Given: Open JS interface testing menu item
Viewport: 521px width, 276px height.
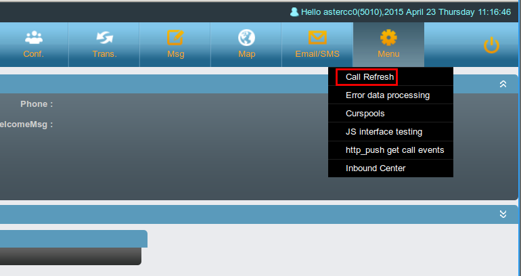Looking at the screenshot, I should (x=384, y=132).
